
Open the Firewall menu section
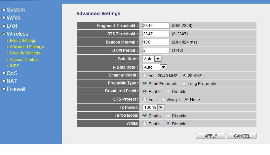[x=16, y=89]
